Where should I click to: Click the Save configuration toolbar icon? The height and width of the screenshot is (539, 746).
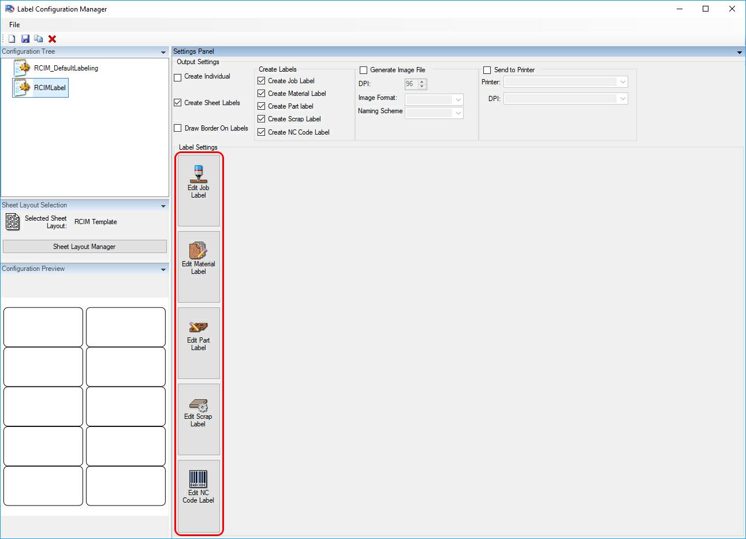[25, 38]
